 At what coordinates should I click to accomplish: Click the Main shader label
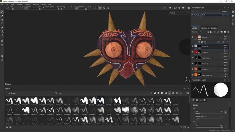(x=225, y=15)
